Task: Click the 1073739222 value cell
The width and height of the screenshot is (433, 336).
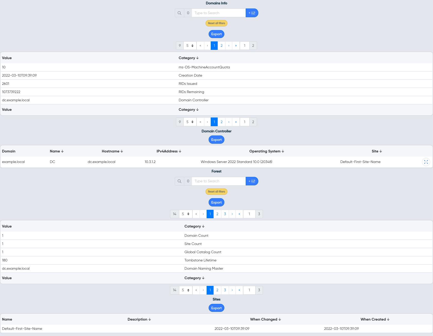Action: point(11,92)
